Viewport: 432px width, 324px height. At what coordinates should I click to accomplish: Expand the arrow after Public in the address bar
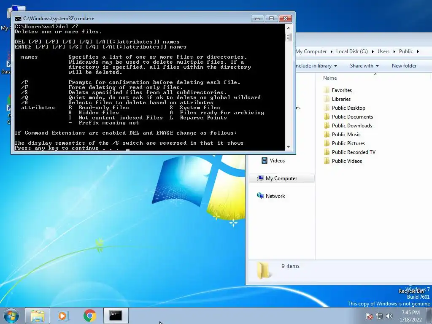pyautogui.click(x=418, y=51)
